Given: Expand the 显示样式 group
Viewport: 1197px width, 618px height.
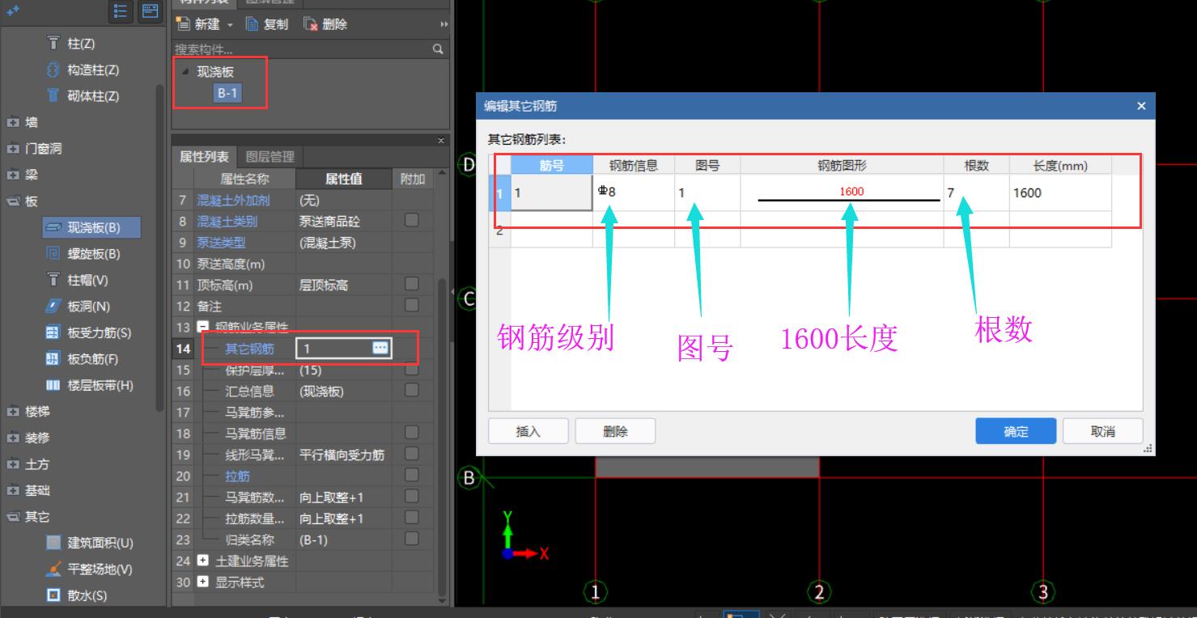Looking at the screenshot, I should 203,582.
